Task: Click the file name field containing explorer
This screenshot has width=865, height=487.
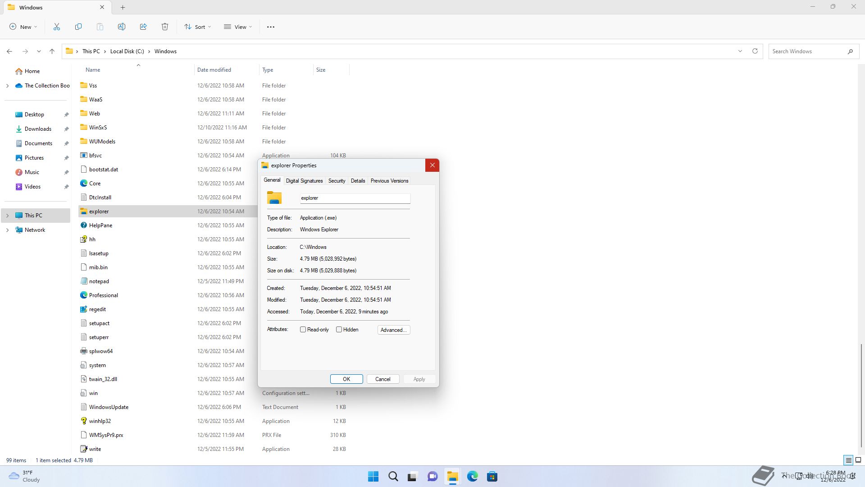Action: 355,198
